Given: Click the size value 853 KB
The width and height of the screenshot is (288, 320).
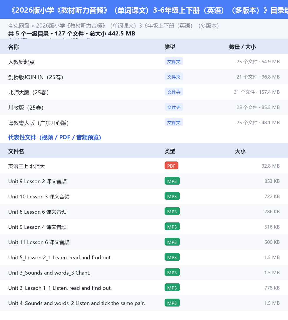Looking at the screenshot, I should (x=272, y=181).
